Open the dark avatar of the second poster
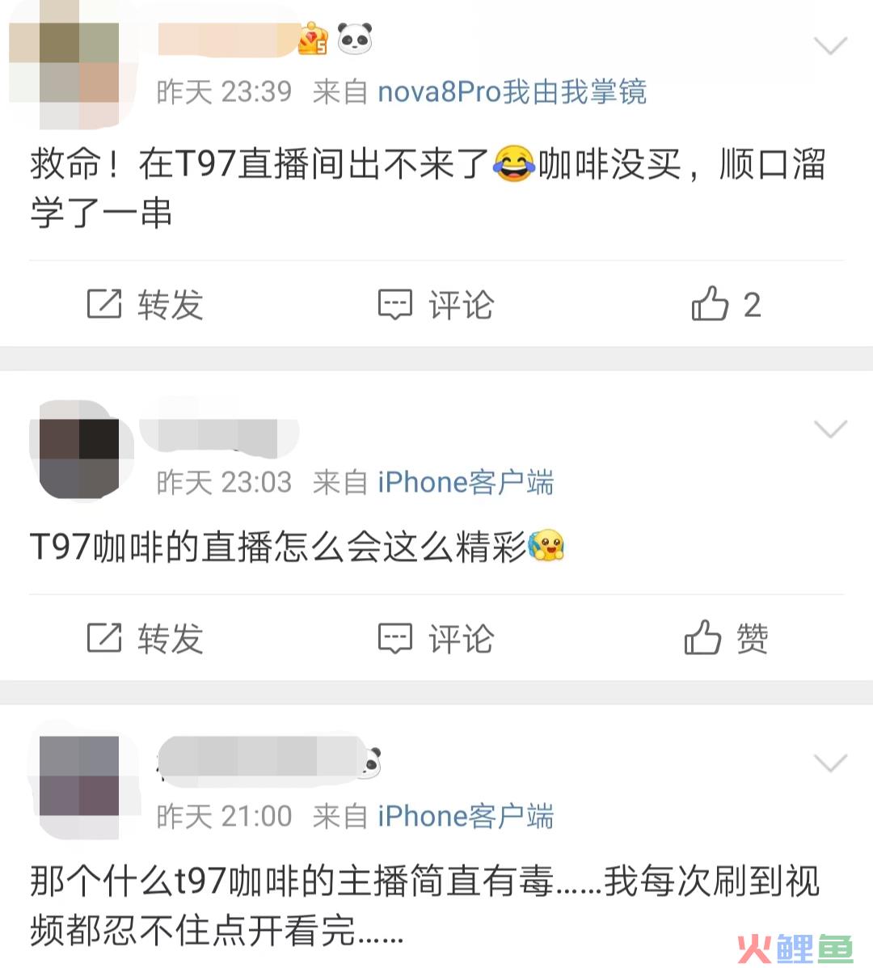 tap(80, 450)
